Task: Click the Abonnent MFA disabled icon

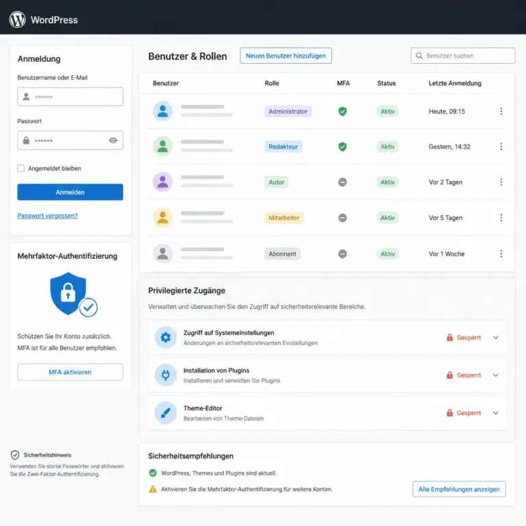Action: pos(342,254)
